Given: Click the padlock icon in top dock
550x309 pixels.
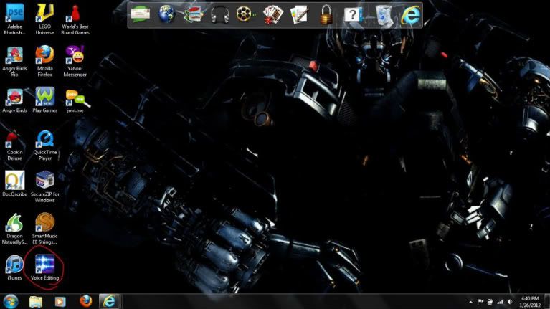Looking at the screenshot, I should (326, 14).
